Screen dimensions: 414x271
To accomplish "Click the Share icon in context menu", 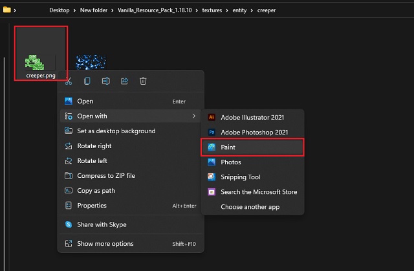I will (x=124, y=81).
